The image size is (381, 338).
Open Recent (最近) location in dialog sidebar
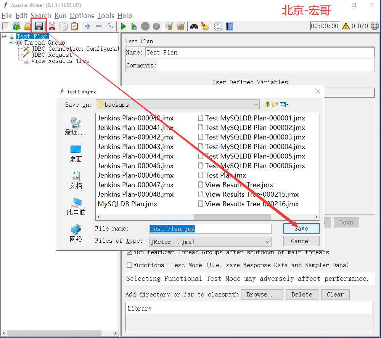76,126
